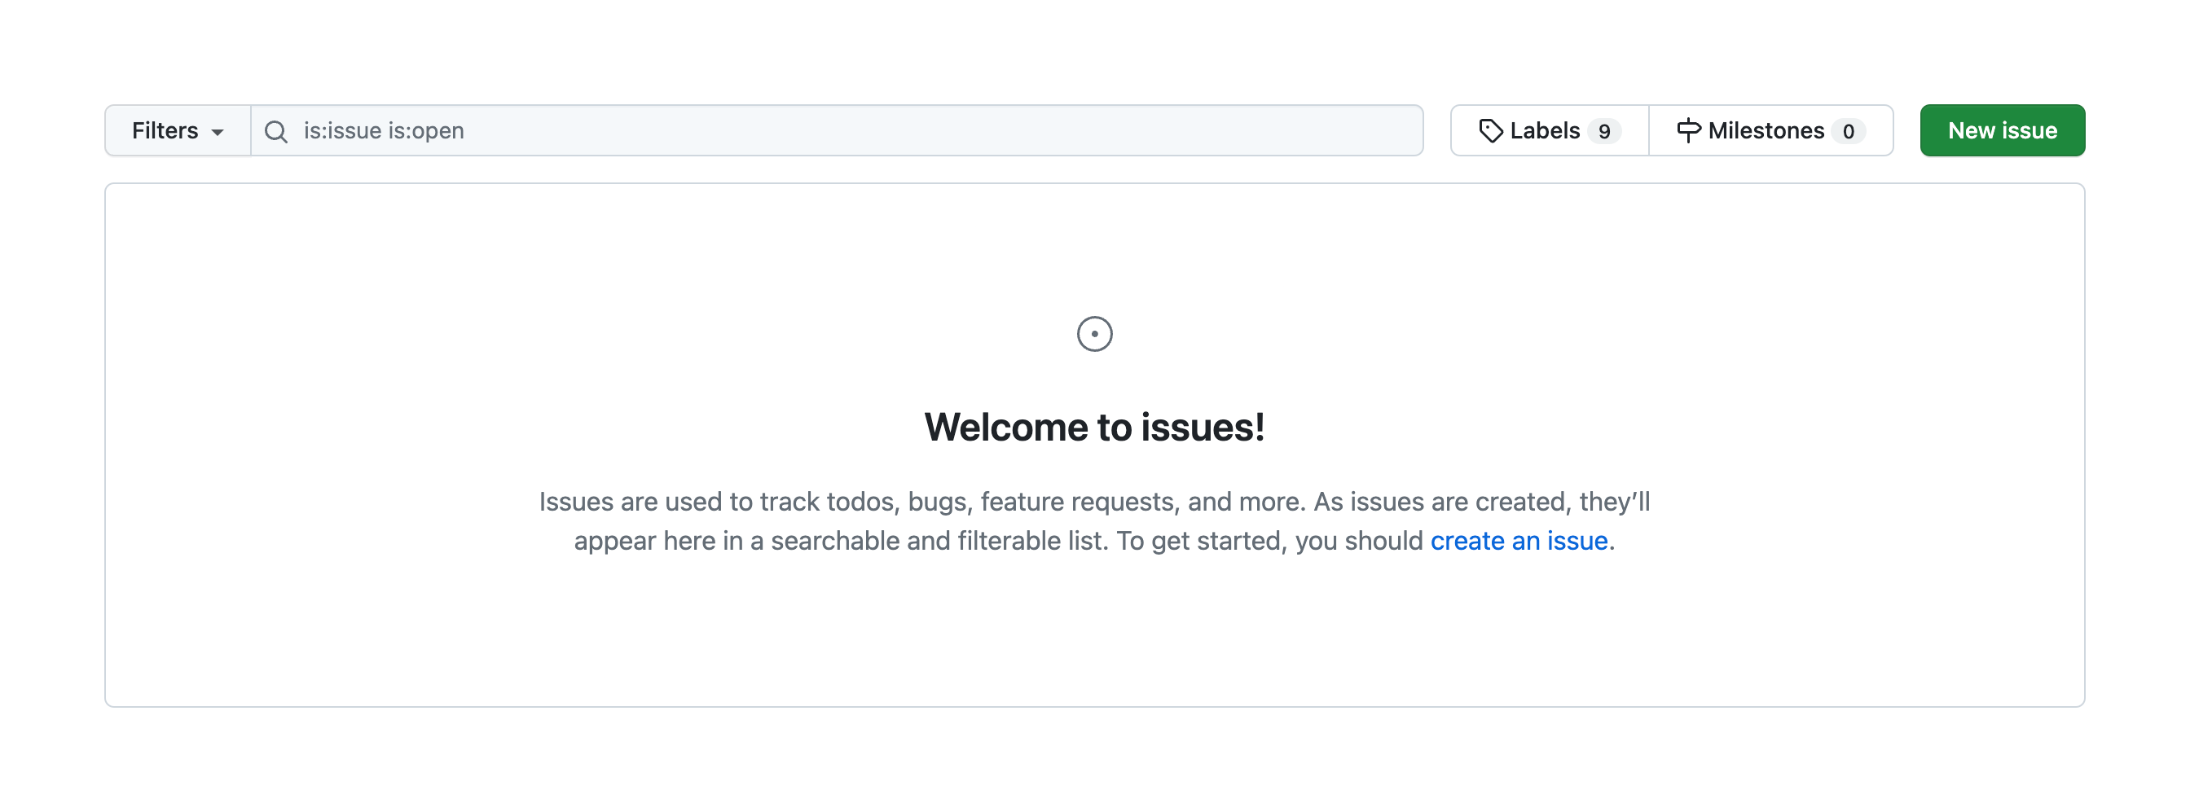Open the Labels page
This screenshot has height=812, width=2190.
click(x=1549, y=130)
